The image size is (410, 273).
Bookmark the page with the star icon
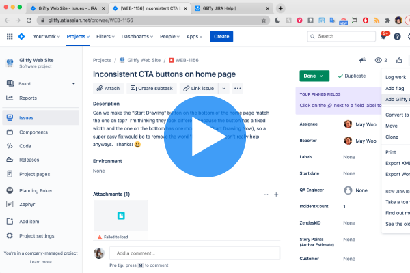264,20
